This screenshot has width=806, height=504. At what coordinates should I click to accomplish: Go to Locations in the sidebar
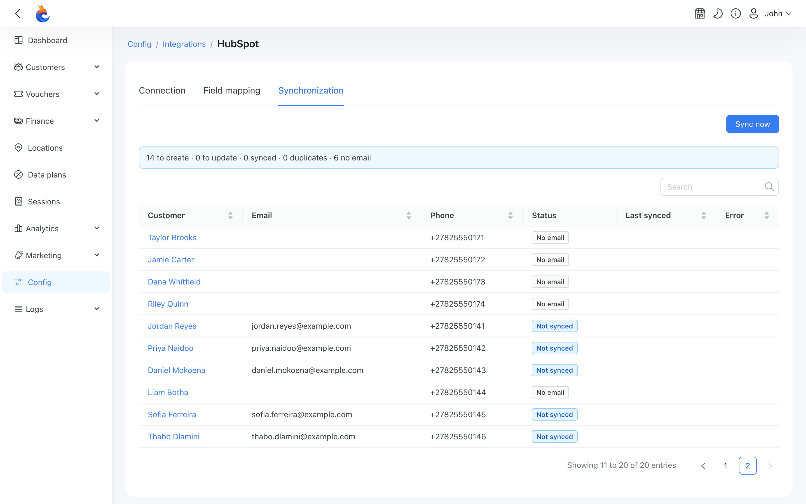coord(56,148)
